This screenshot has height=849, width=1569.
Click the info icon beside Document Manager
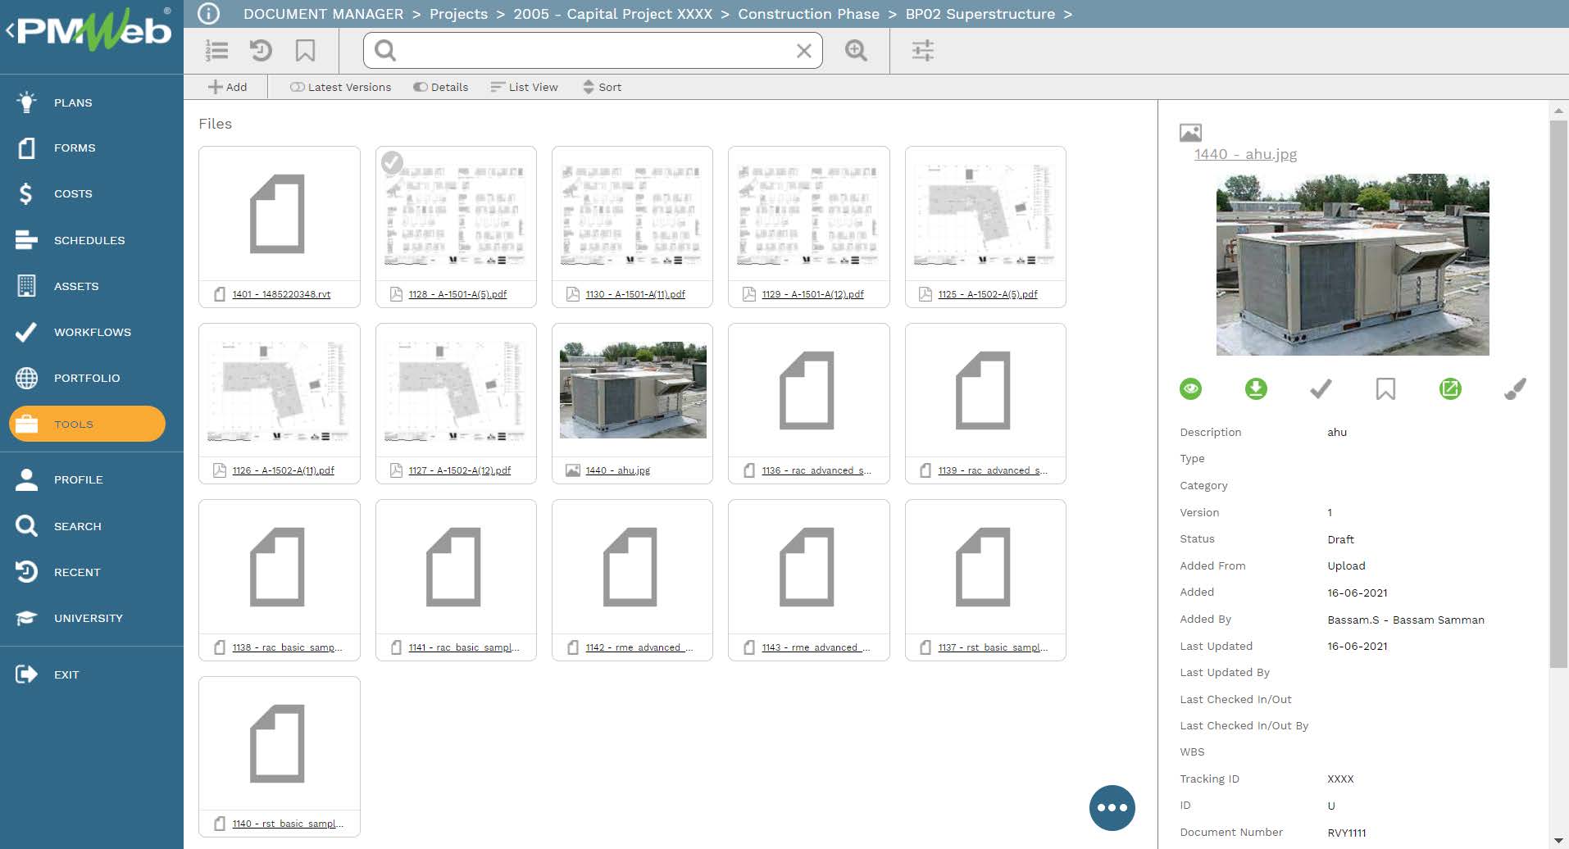click(209, 14)
